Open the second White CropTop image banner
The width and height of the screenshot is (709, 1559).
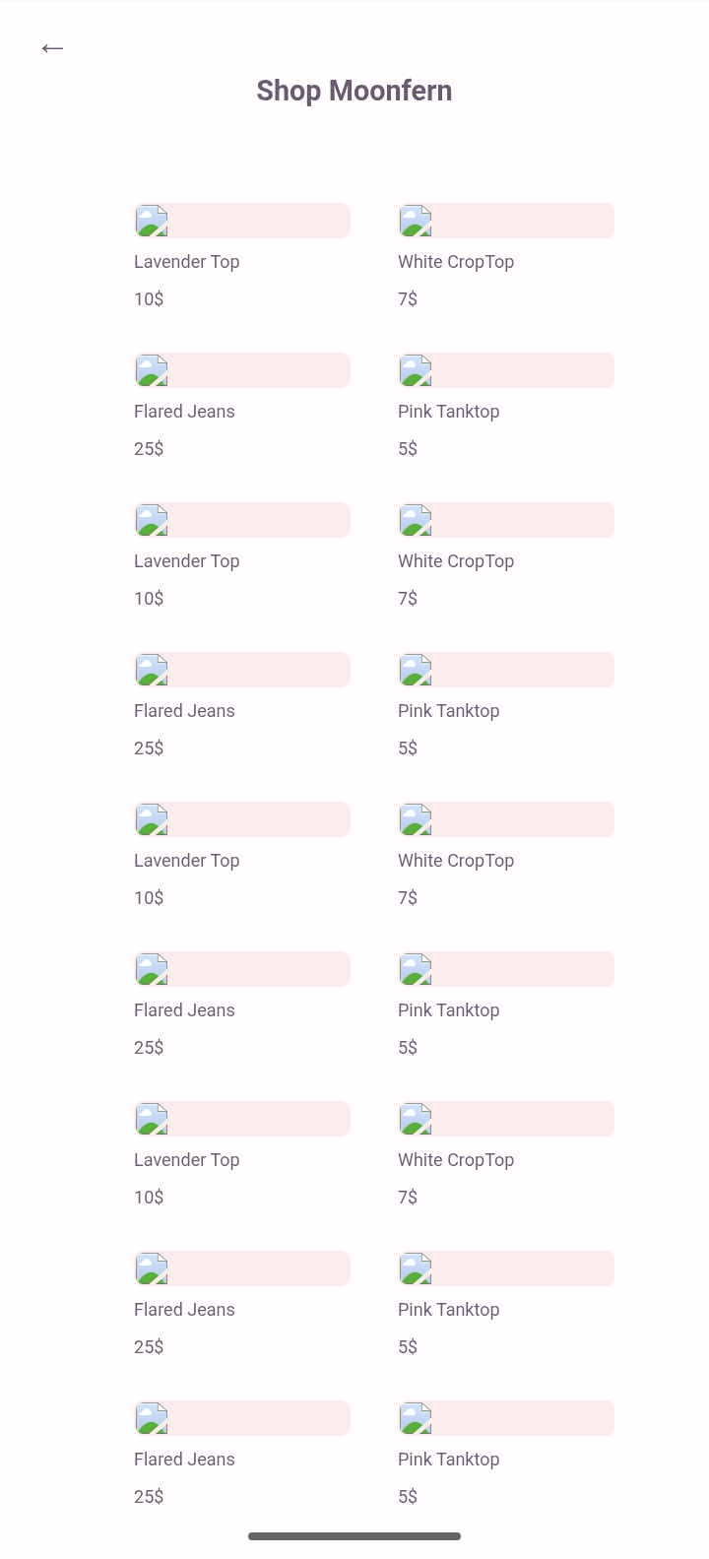pyautogui.click(x=506, y=521)
